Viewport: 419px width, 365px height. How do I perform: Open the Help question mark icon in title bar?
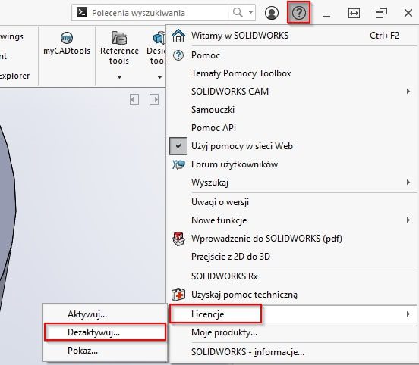tap(299, 13)
